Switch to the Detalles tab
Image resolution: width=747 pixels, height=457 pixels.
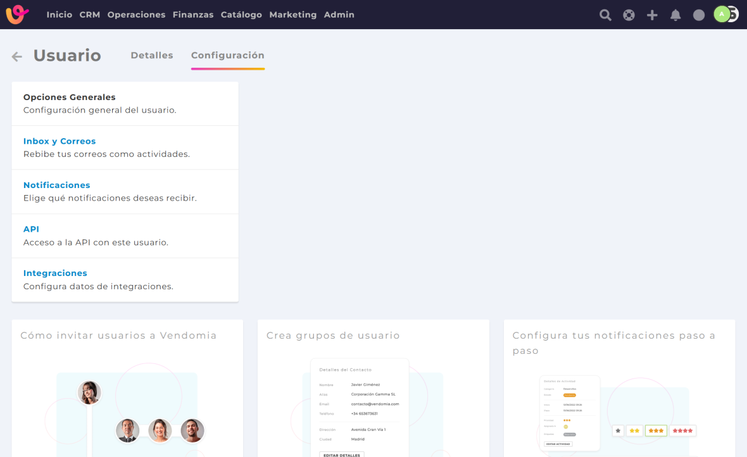pyautogui.click(x=152, y=56)
